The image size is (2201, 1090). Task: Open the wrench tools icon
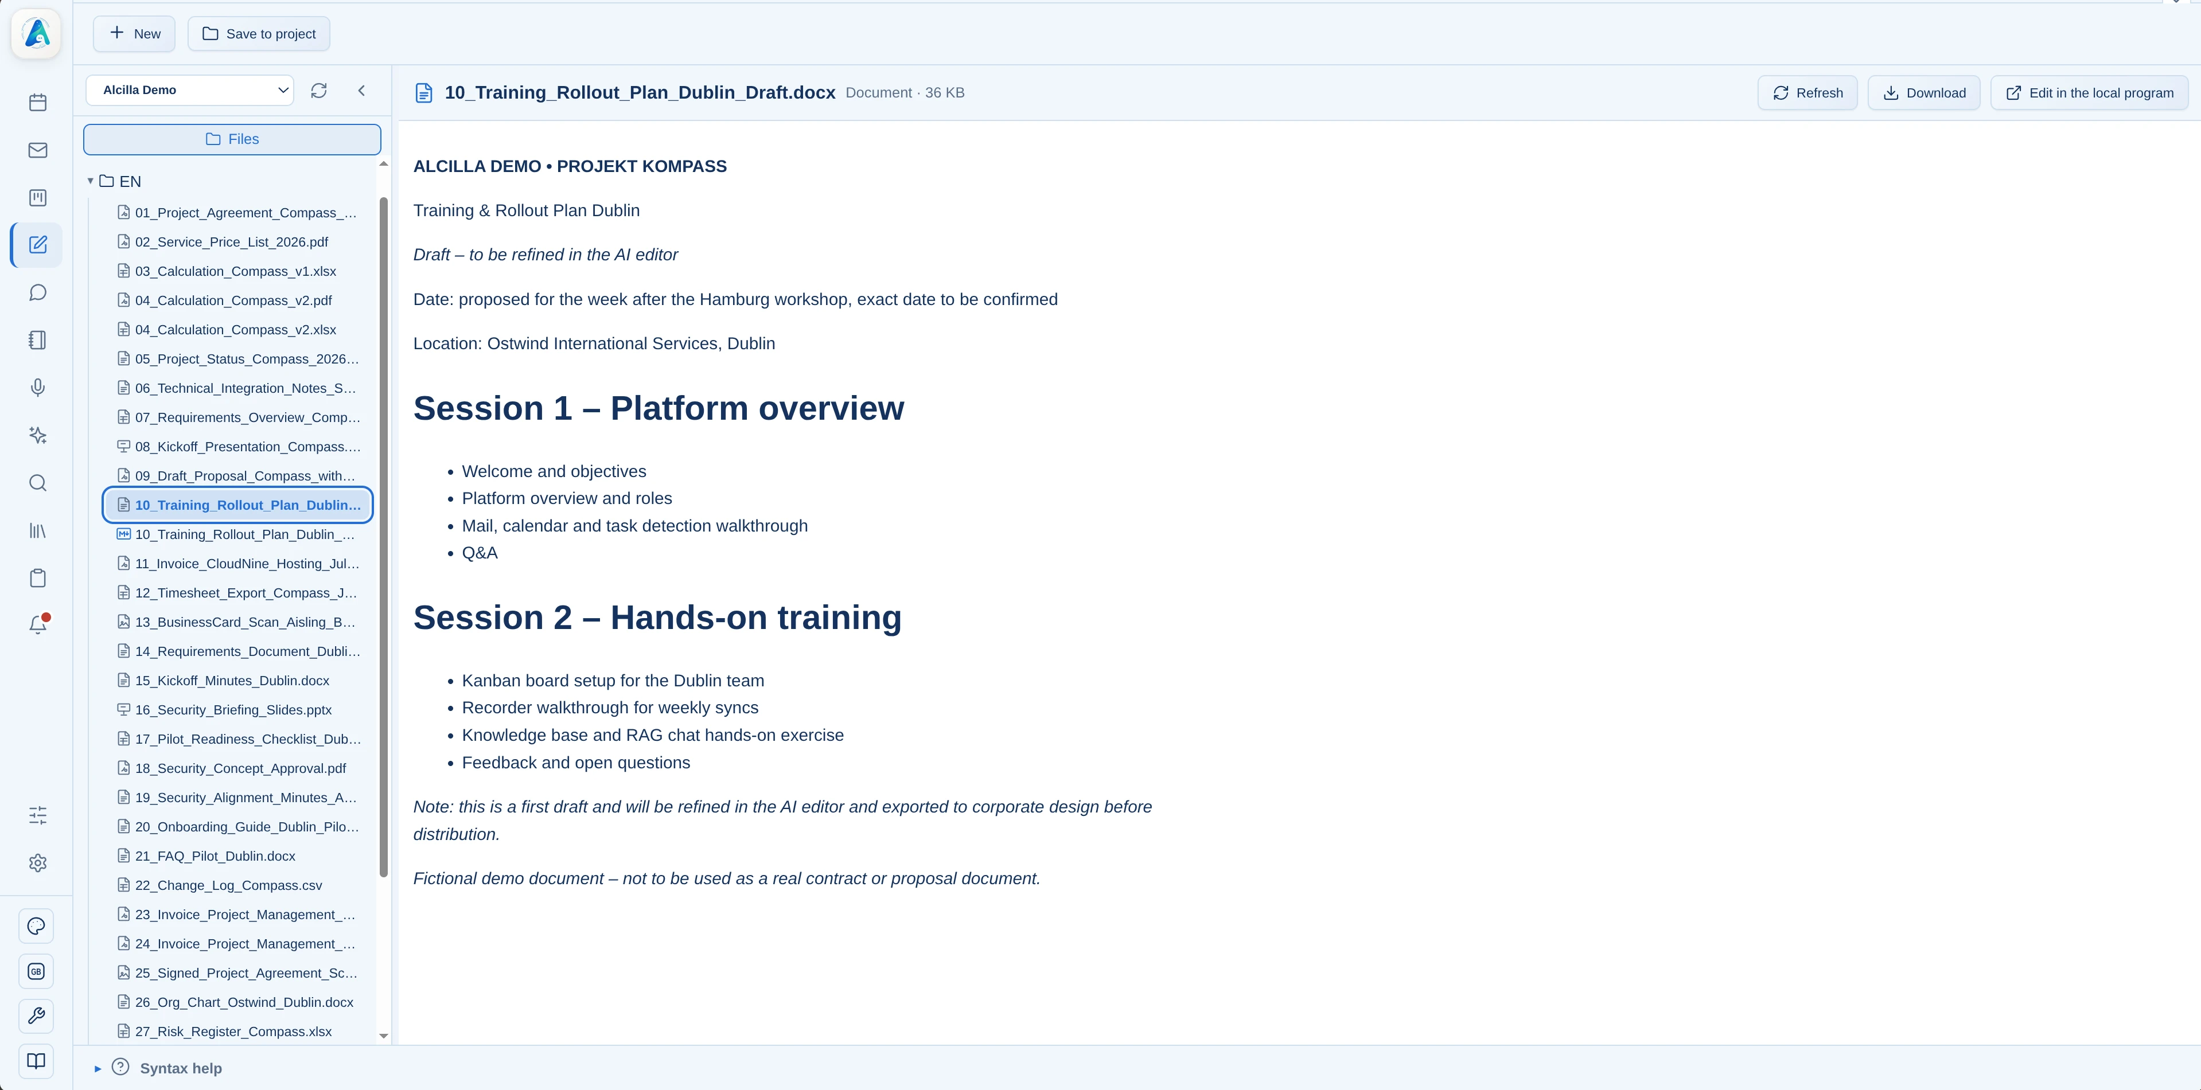(x=36, y=1017)
